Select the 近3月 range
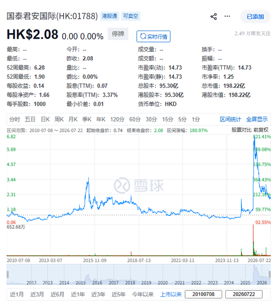The height and width of the screenshot is (303, 279). (x=37, y=294)
